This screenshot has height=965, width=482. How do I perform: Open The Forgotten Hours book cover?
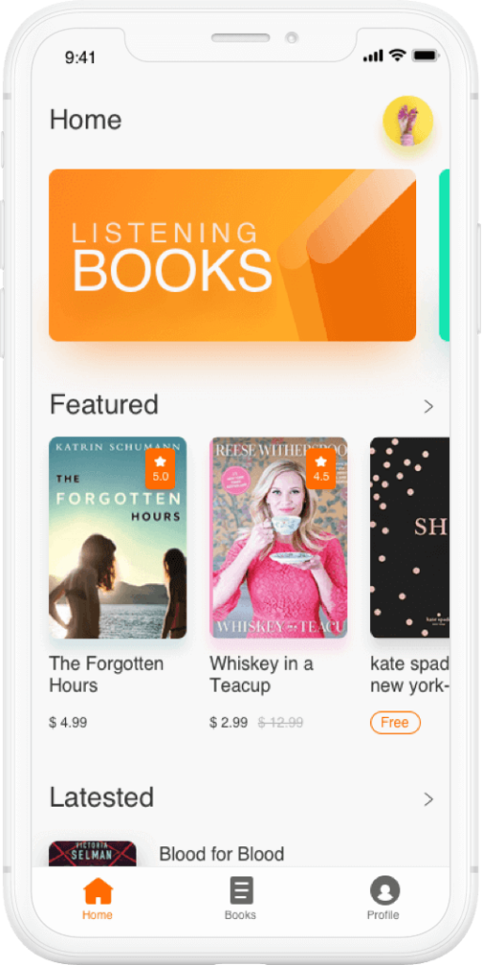coord(118,537)
